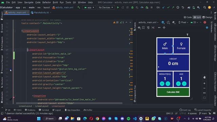Click the Git rollback undo icon
The image size is (217, 122).
183,7
